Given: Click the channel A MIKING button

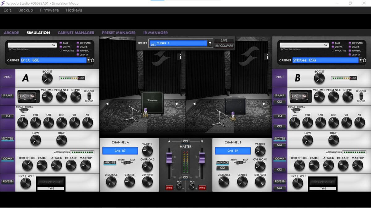Looking at the screenshot, I should point(110,163).
